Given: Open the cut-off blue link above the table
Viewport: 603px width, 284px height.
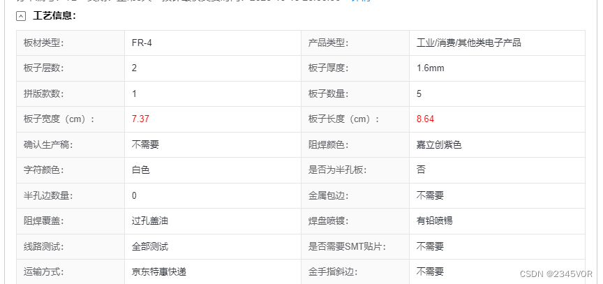Looking at the screenshot, I should coord(361,1).
